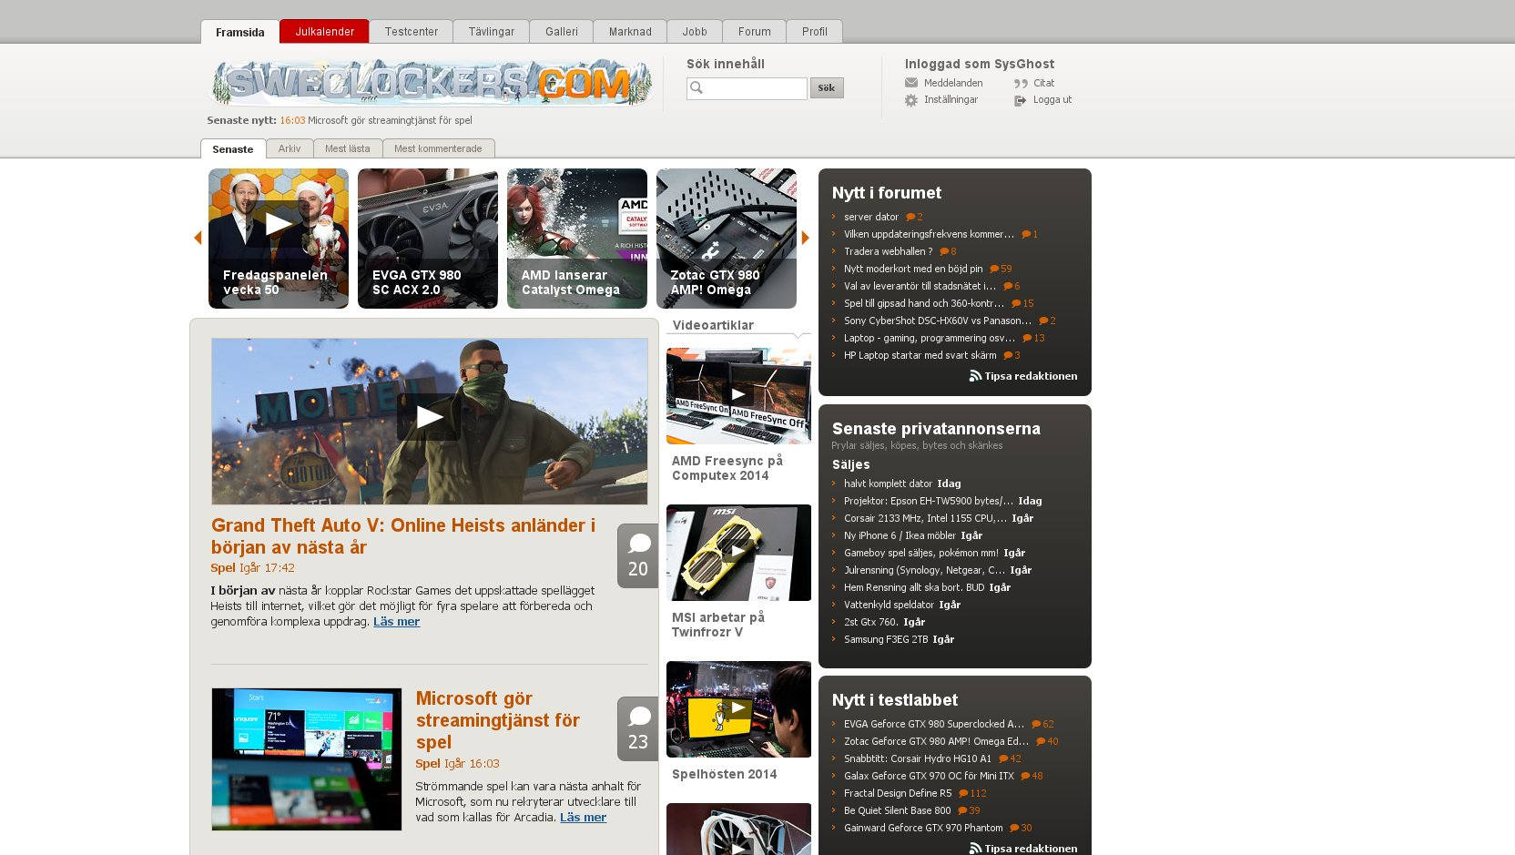The width and height of the screenshot is (1515, 855).
Task: Open the Inställningar gear icon
Action: pyautogui.click(x=911, y=100)
